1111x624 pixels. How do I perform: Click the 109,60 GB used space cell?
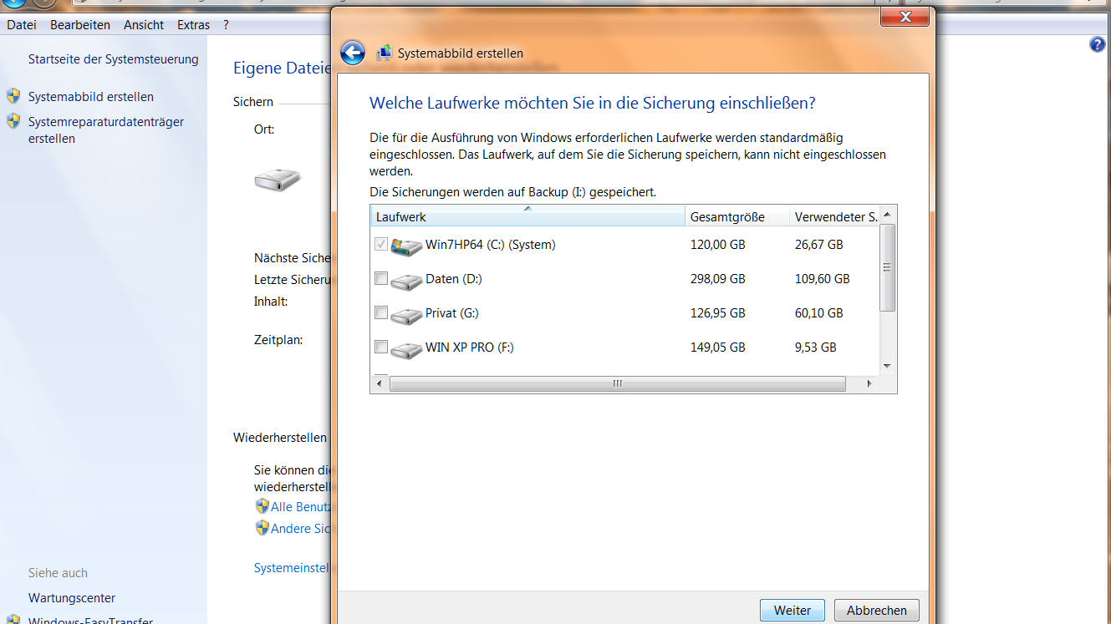(823, 279)
